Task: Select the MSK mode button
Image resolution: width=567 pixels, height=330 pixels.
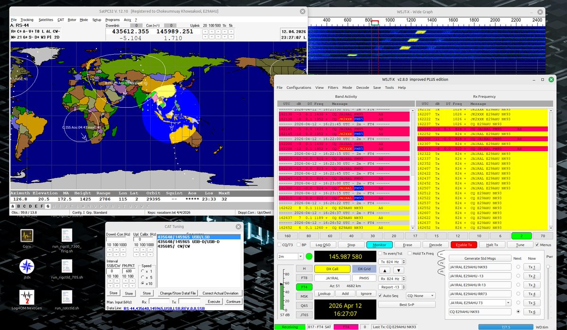Action: coord(304,296)
